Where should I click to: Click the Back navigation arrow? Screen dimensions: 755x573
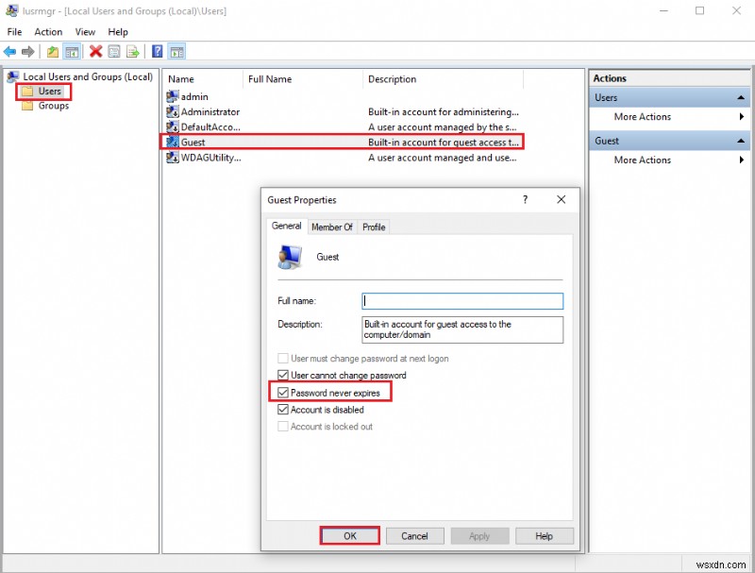9,52
